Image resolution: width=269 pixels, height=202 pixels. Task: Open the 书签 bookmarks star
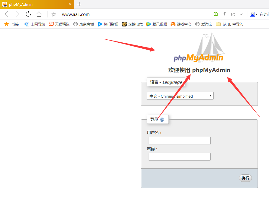[x=11, y=24]
